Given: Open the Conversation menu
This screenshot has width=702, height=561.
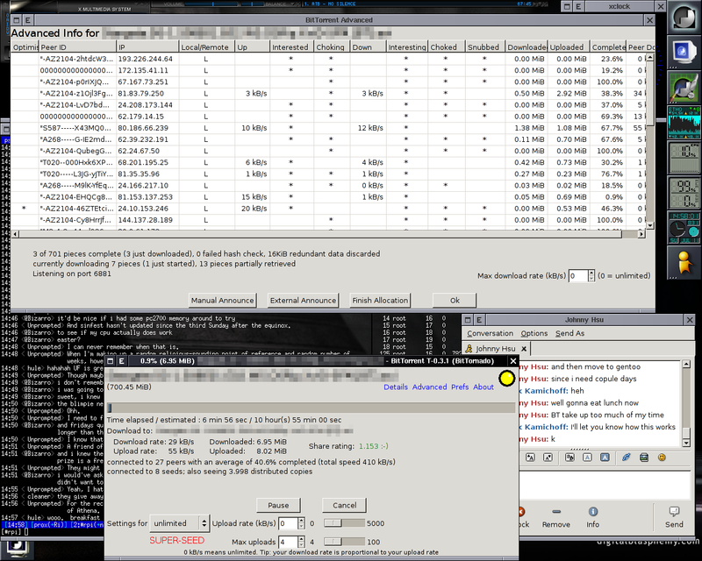Looking at the screenshot, I should [490, 333].
